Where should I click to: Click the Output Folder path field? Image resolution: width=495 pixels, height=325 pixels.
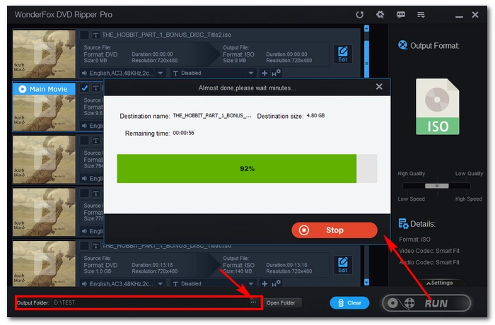150,302
